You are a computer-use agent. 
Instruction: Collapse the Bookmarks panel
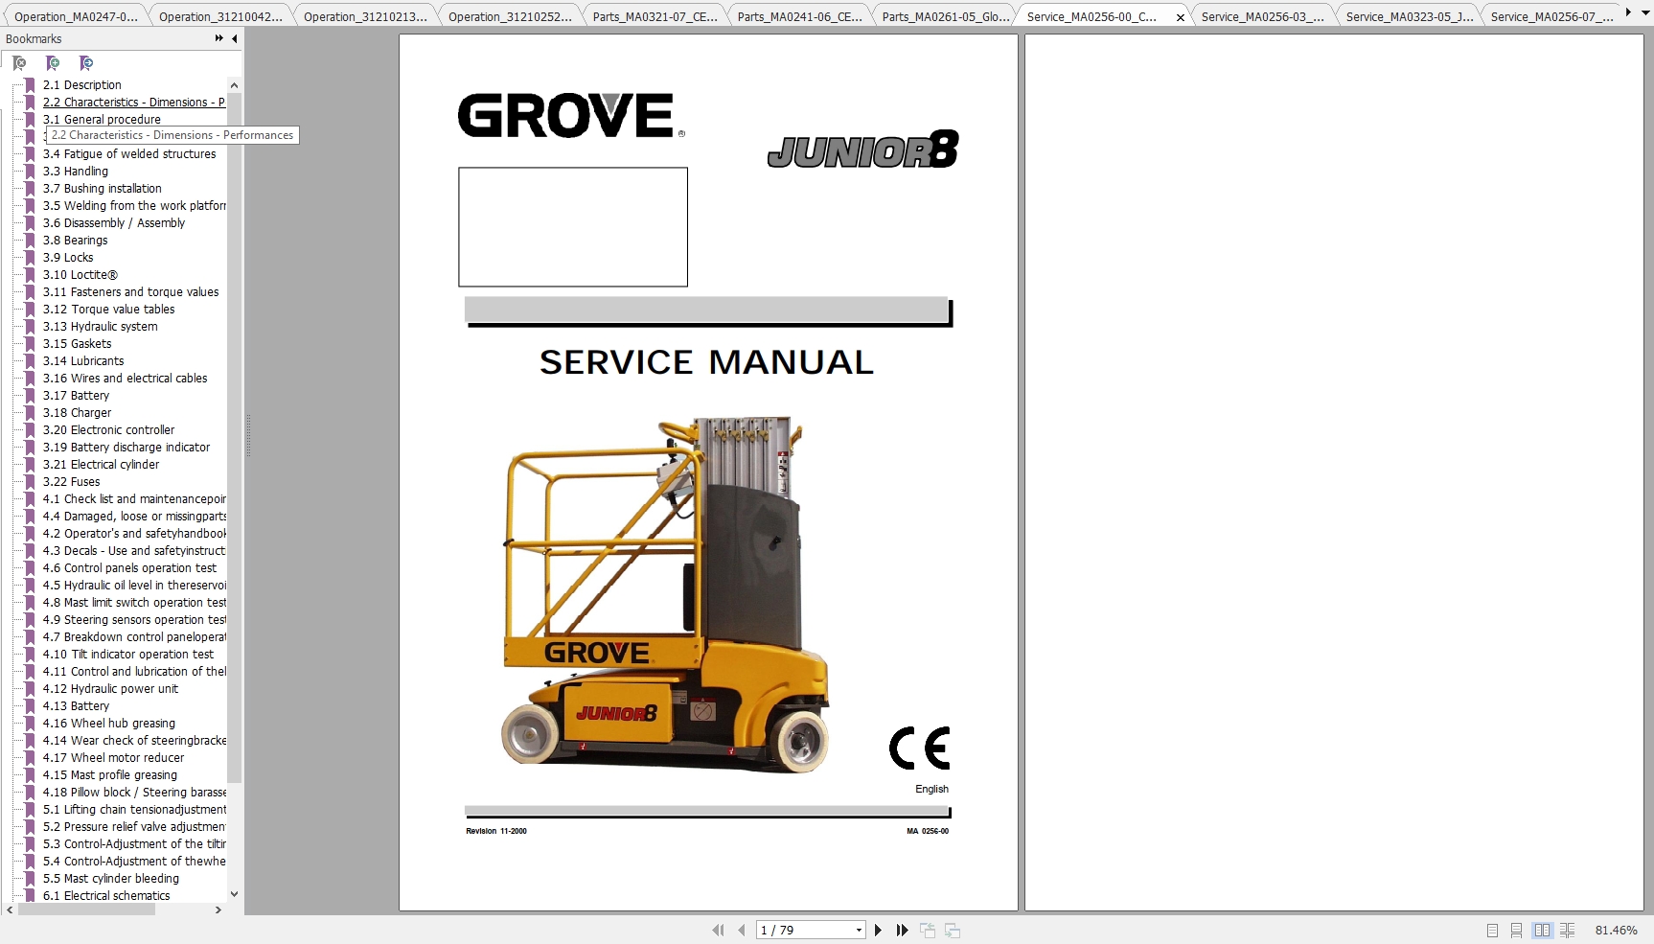(234, 39)
